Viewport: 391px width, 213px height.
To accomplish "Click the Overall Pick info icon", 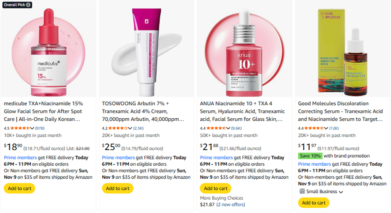I will pyautogui.click(x=29, y=5).
